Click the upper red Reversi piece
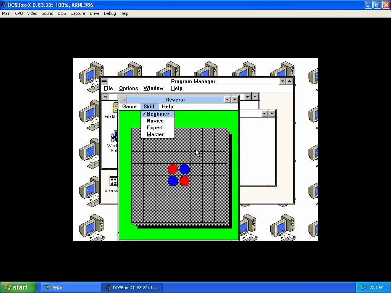The width and height of the screenshot is (391, 293). [173, 169]
